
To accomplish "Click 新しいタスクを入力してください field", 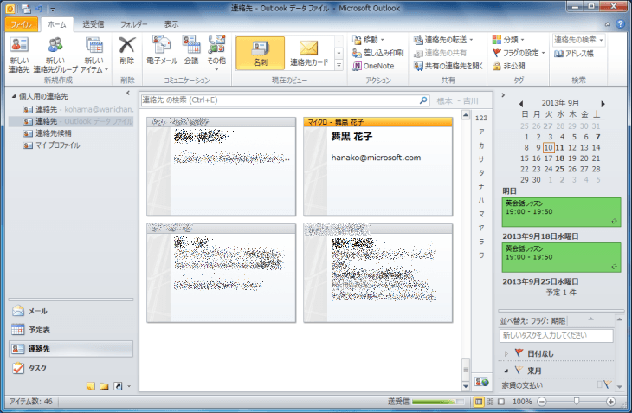I will pyautogui.click(x=556, y=335).
